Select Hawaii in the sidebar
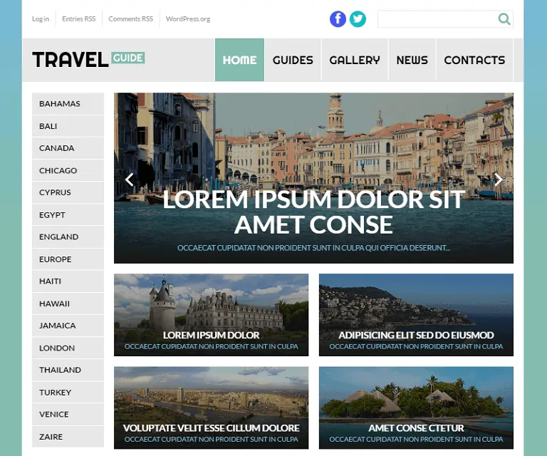 click(68, 304)
